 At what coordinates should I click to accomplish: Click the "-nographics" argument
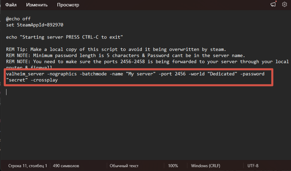coord(62,74)
